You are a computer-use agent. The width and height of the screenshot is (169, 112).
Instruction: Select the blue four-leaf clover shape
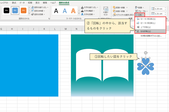pos(145,66)
